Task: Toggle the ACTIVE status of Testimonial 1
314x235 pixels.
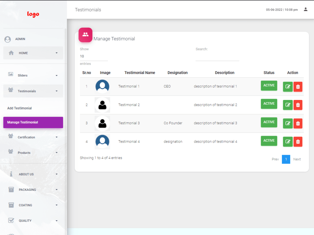Action: 269,86
